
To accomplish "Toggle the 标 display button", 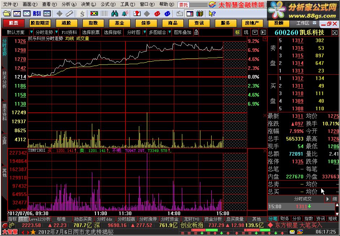I will (238, 32).
